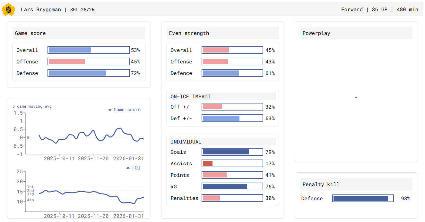
Task: Click the Off +/- 32% bar
Action: [232, 107]
